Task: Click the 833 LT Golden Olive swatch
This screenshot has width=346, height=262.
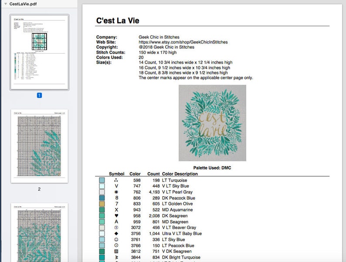Action: click(x=102, y=204)
